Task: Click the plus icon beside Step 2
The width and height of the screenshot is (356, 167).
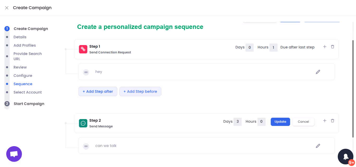Action: (x=325, y=120)
